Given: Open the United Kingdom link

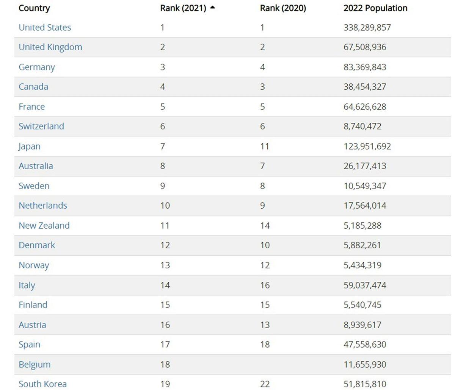Looking at the screenshot, I should point(50,47).
